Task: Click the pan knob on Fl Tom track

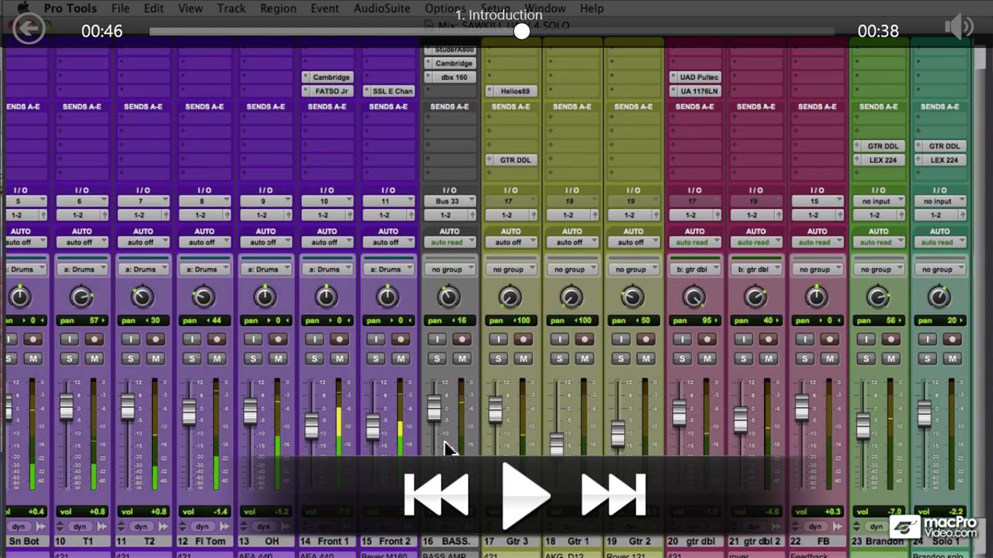Action: [203, 297]
